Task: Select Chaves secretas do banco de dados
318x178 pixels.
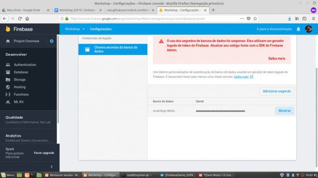Action: tap(113, 49)
